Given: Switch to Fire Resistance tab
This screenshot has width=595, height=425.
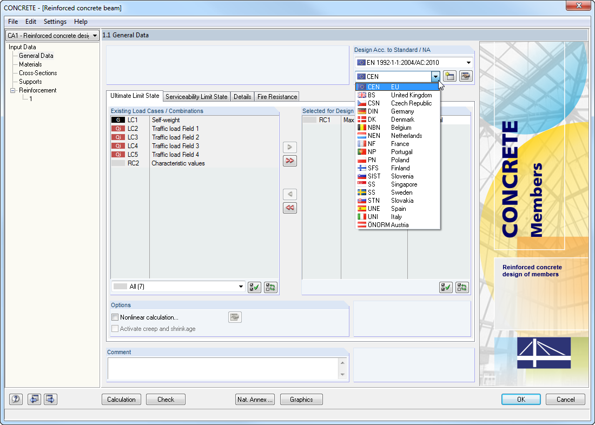Looking at the screenshot, I should [277, 97].
